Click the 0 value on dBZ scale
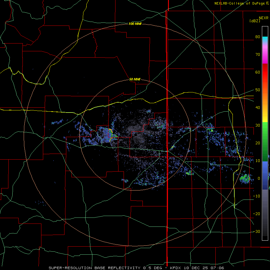Screen dimensions: 270x270 pos(259,178)
